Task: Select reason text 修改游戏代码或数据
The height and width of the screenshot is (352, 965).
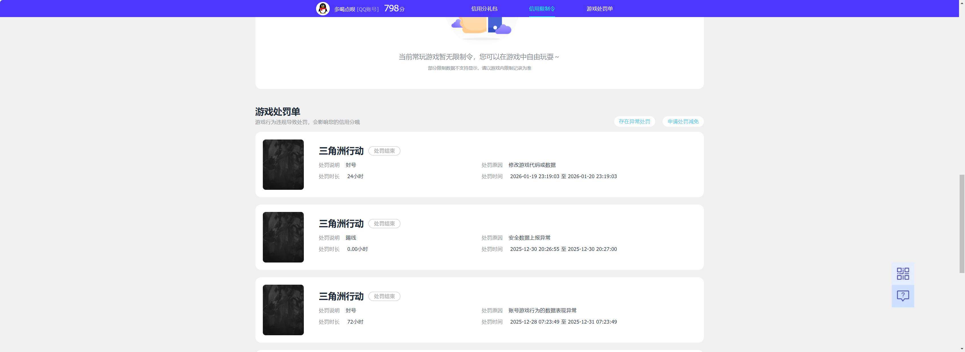Action: (532, 165)
